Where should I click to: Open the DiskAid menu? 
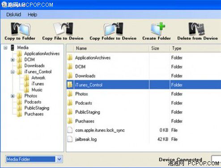click(13, 15)
